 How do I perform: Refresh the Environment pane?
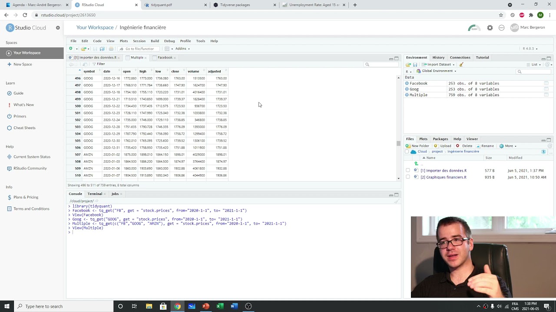point(548,65)
